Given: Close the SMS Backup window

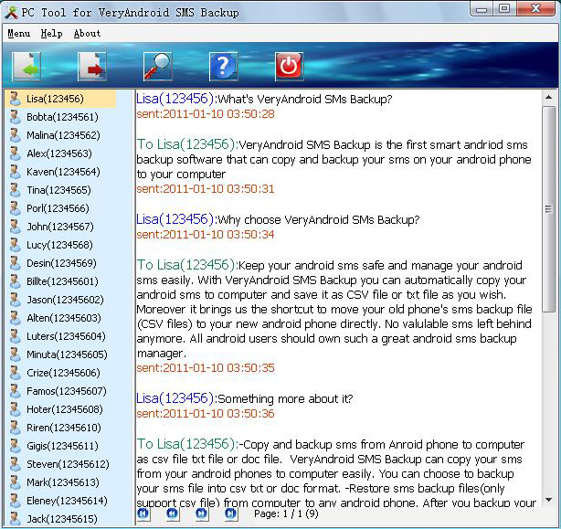Looking at the screenshot, I should 535,9.
